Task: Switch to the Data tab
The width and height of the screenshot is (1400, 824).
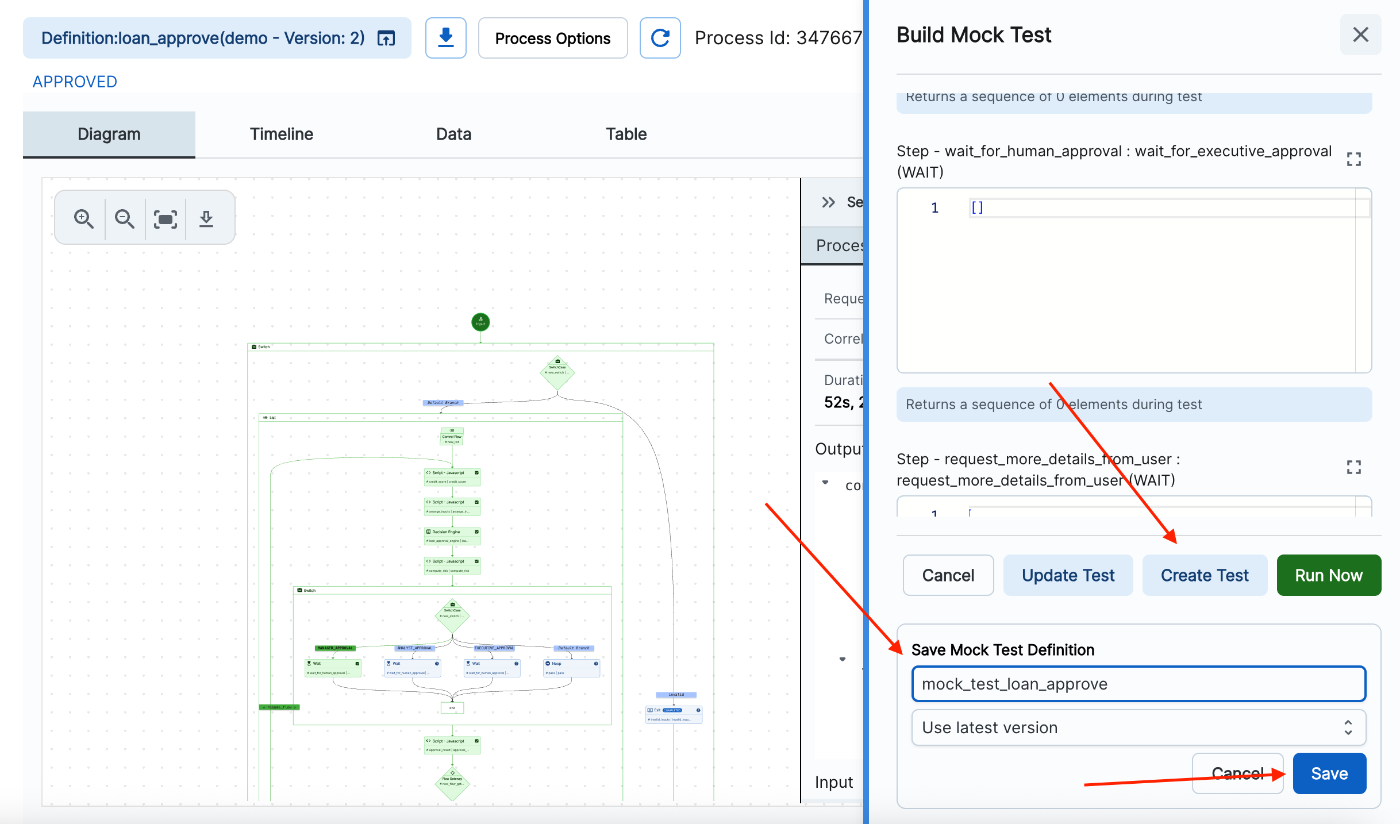Action: [453, 134]
